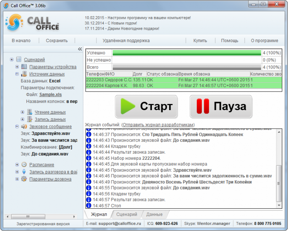Expand the Запись данных node
The image size is (288, 231).
(x=22, y=119)
